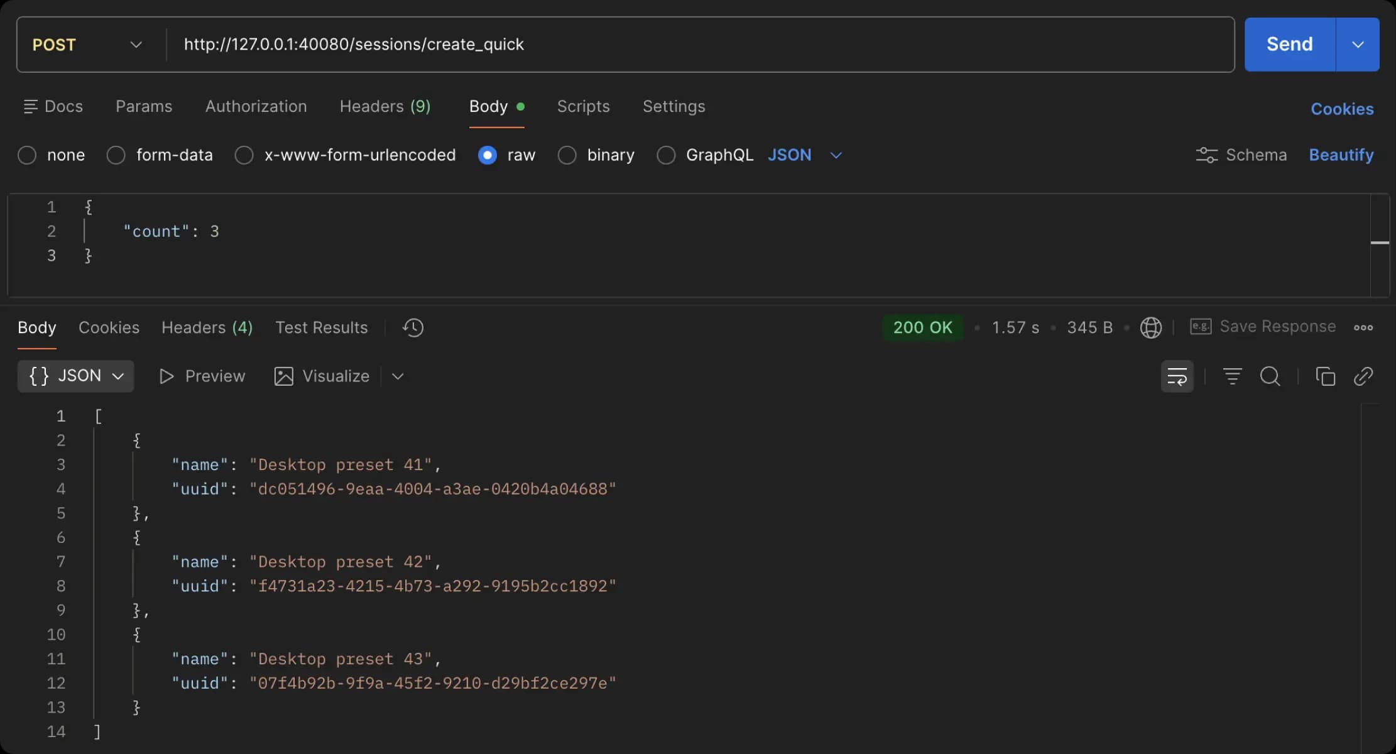Select the none body type radio
Screen dimensions: 1396x754
(x=27, y=155)
